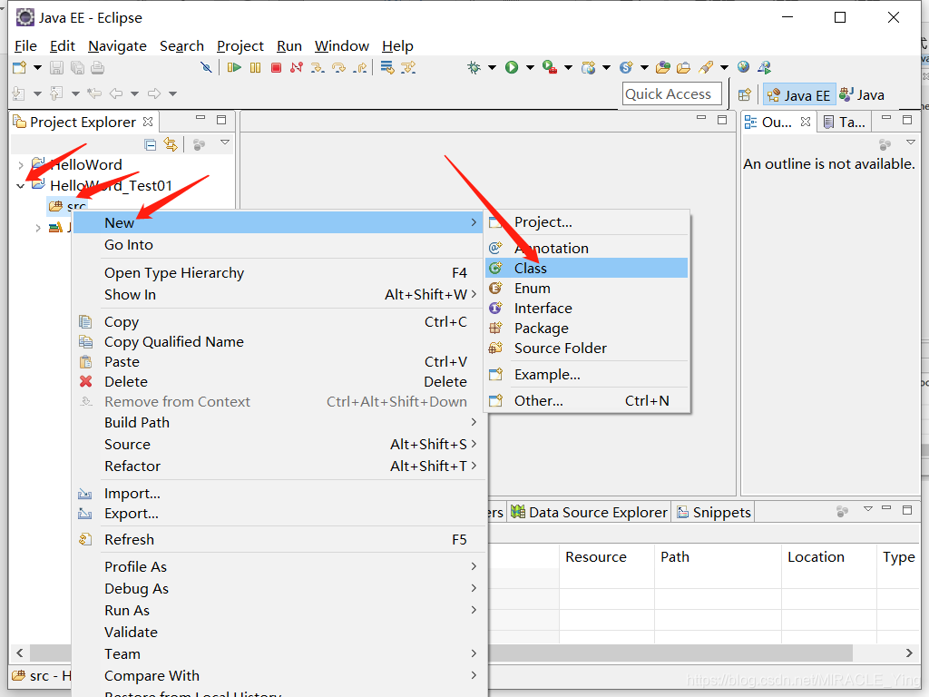This screenshot has width=929, height=697.
Task: Click the Open Task folder icon
Action: click(x=684, y=67)
